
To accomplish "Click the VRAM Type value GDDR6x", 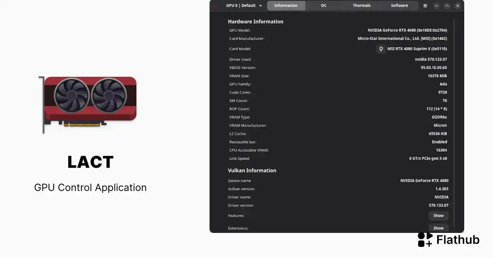I will (x=439, y=117).
